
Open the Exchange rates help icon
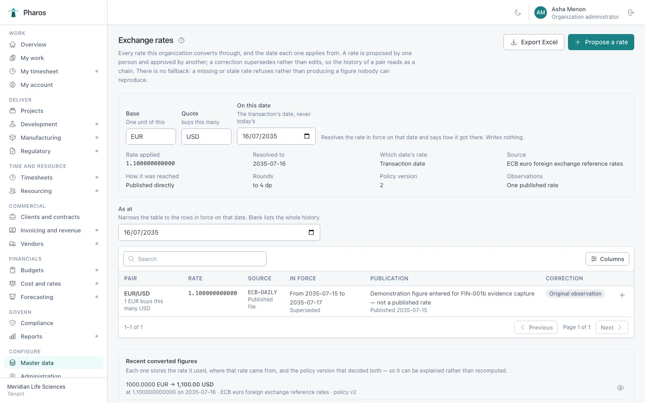181,40
